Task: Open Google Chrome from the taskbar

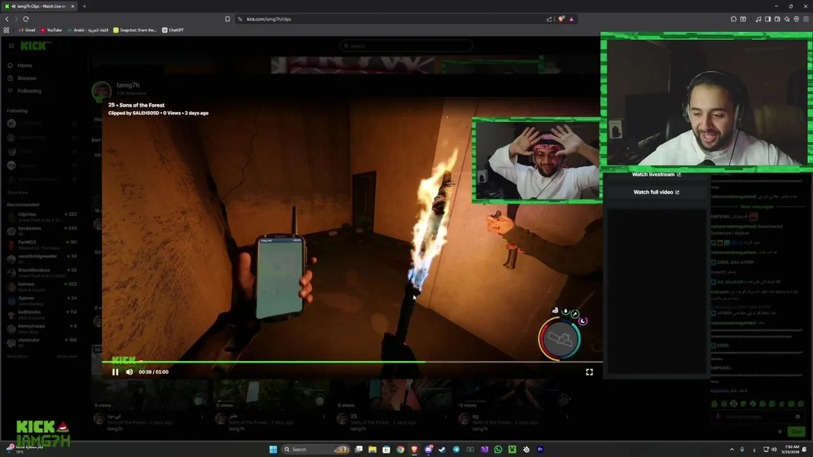Action: (x=400, y=449)
